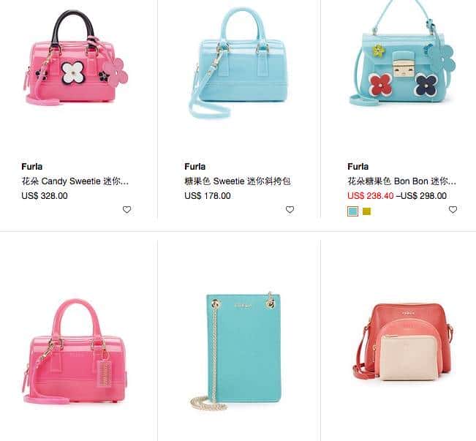Open the coral three-piece pouch set image
Image resolution: width=476 pixels, height=441 pixels.
403,342
